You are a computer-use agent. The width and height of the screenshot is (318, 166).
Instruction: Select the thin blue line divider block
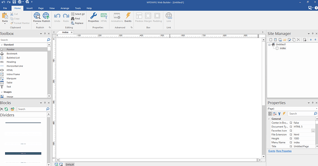pyautogui.click(x=23, y=122)
